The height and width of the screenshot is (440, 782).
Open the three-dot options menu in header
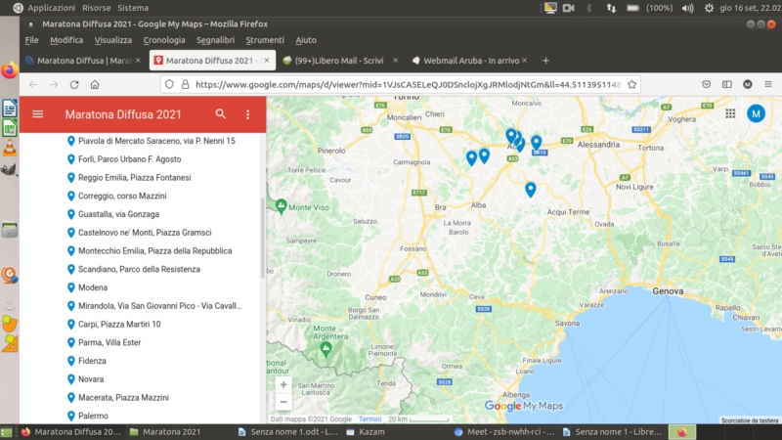coord(248,114)
